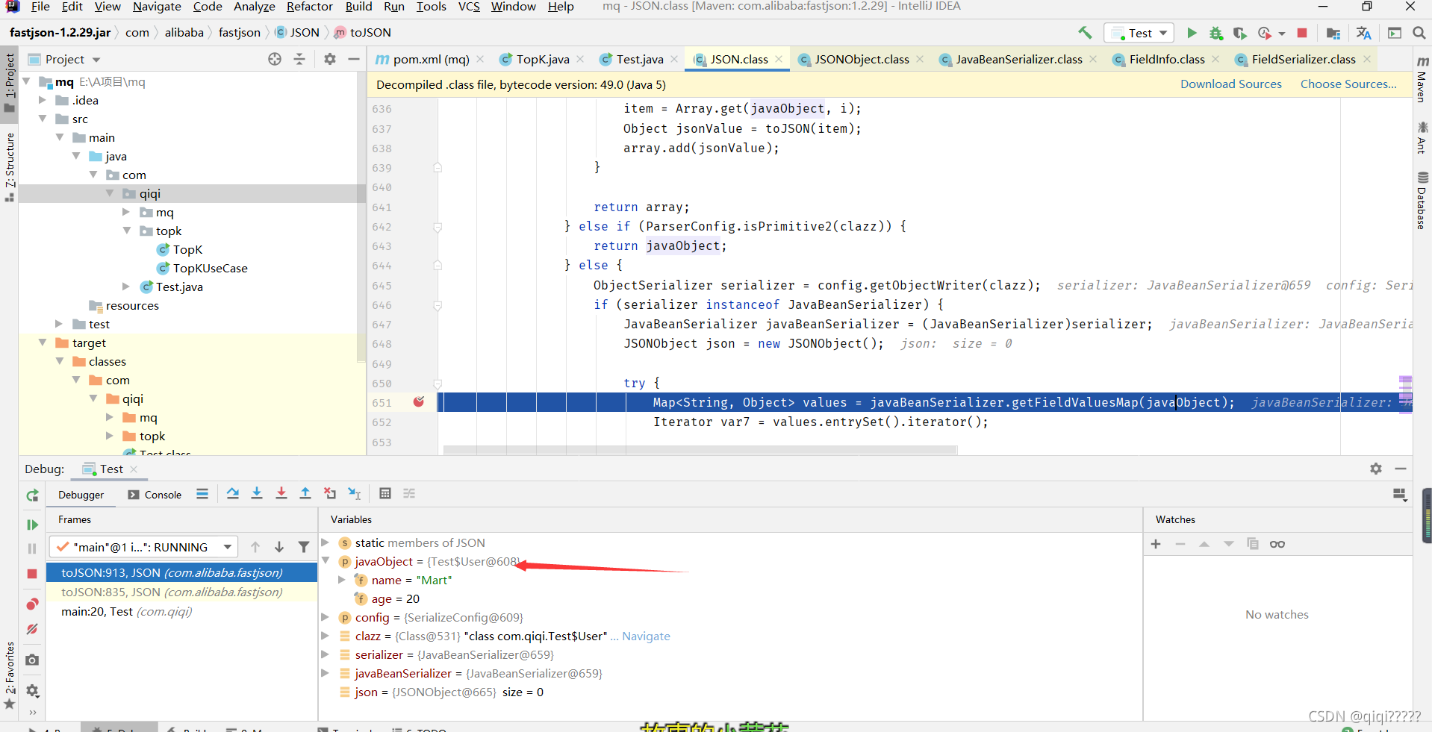
Task: Restore layout icon in debug panel
Action: tap(1400, 495)
